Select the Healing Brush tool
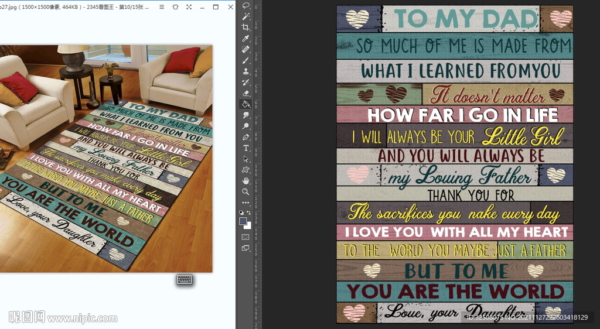The width and height of the screenshot is (600, 329). click(246, 49)
